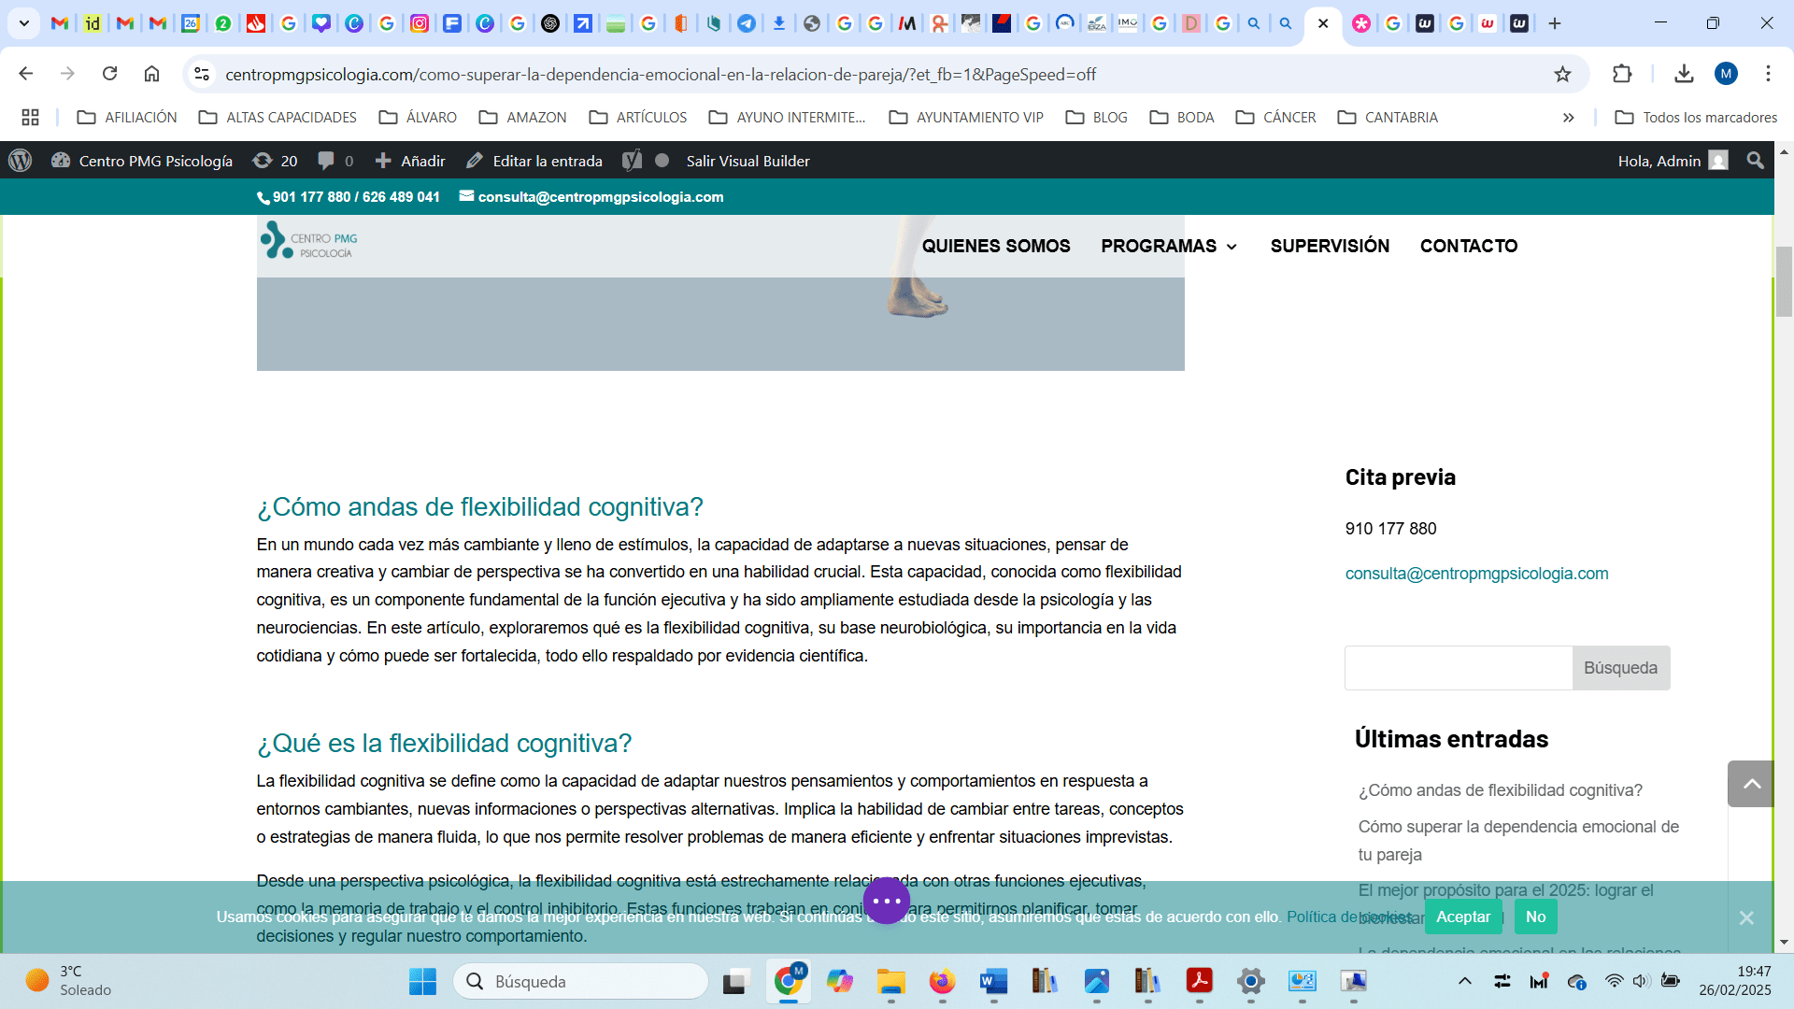Expand the PROGRAMAS dropdown menu
Image resolution: width=1794 pixels, height=1009 pixels.
click(1169, 246)
